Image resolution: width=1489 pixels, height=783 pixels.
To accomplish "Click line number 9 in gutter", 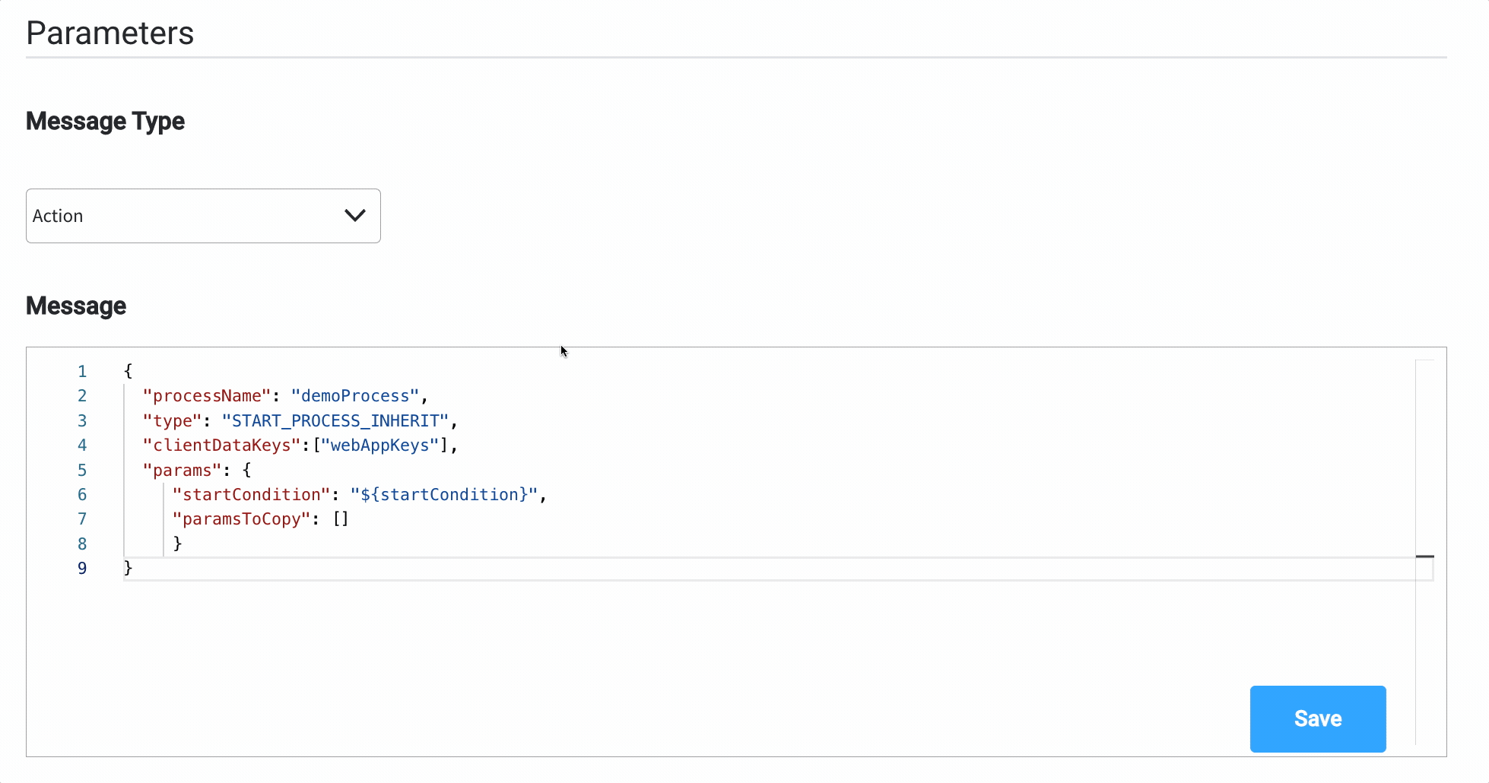I will tap(82, 569).
